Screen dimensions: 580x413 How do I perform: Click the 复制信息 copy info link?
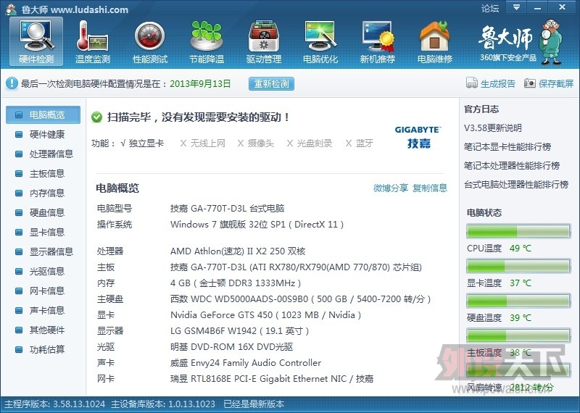click(430, 188)
